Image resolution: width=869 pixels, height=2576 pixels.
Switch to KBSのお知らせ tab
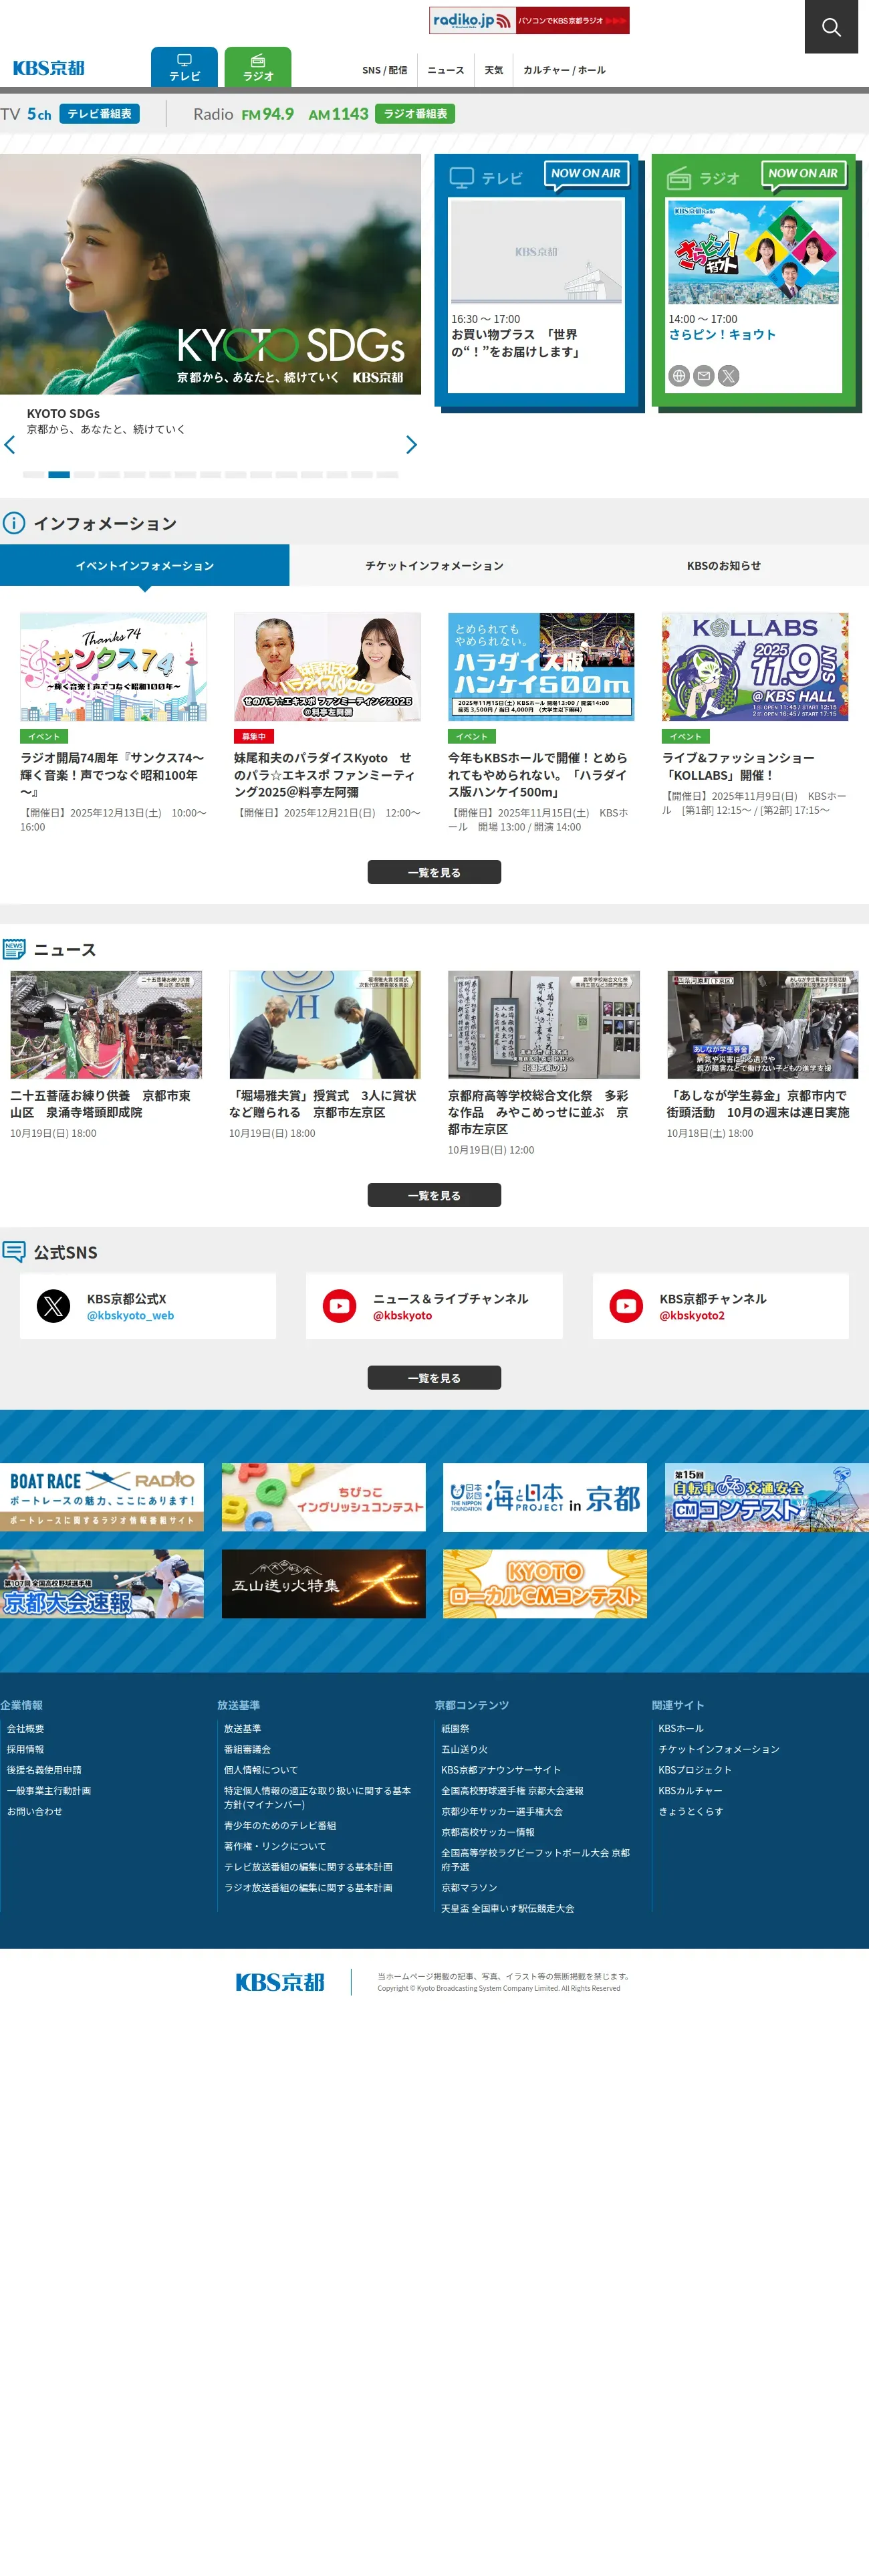(724, 566)
